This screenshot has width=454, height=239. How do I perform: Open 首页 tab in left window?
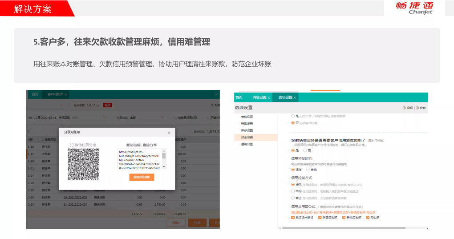tap(35, 94)
